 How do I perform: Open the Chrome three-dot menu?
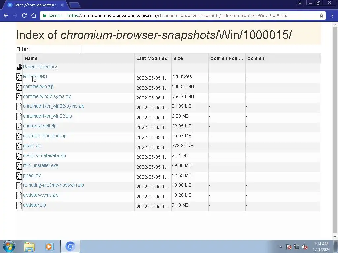[x=332, y=15]
